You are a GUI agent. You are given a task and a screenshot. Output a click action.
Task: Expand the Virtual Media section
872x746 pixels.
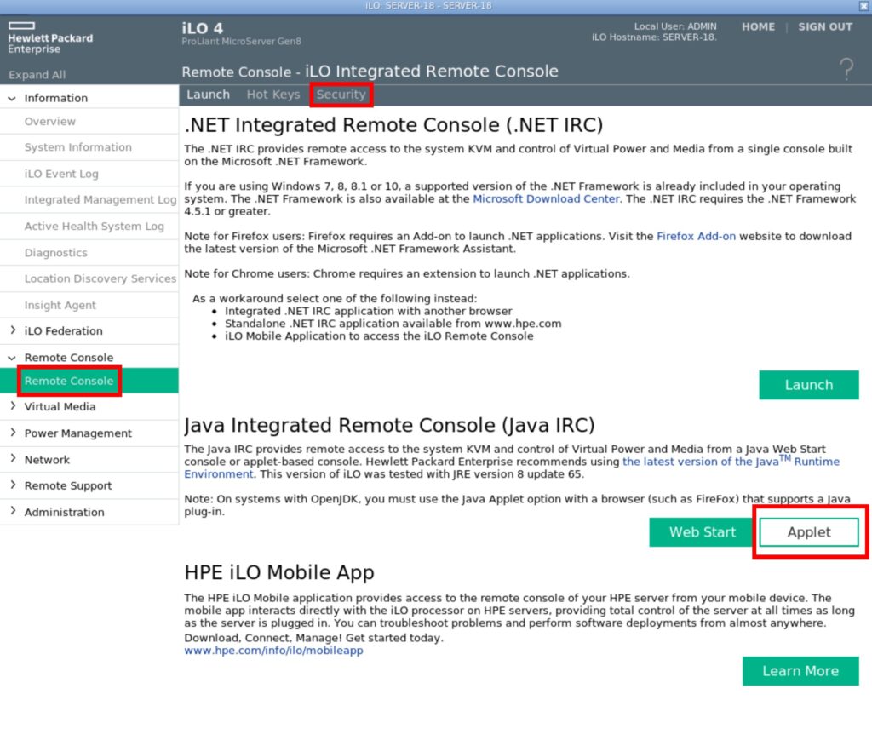coord(12,406)
